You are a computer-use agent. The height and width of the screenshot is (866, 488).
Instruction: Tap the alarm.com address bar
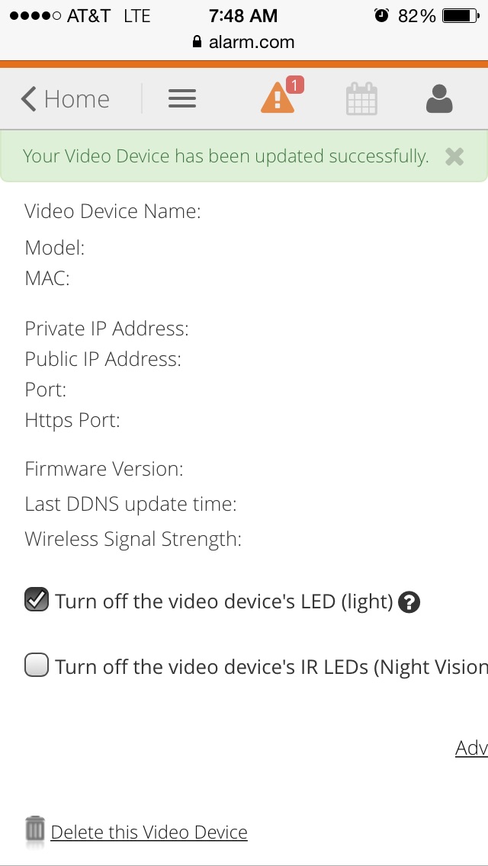(244, 42)
